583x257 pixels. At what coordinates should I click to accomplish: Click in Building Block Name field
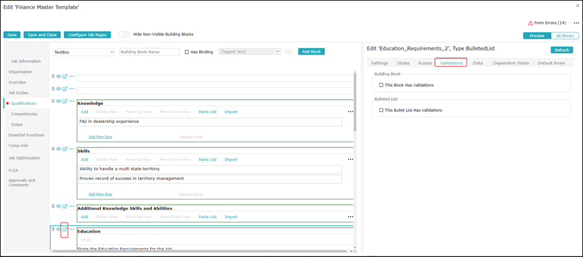pos(149,52)
